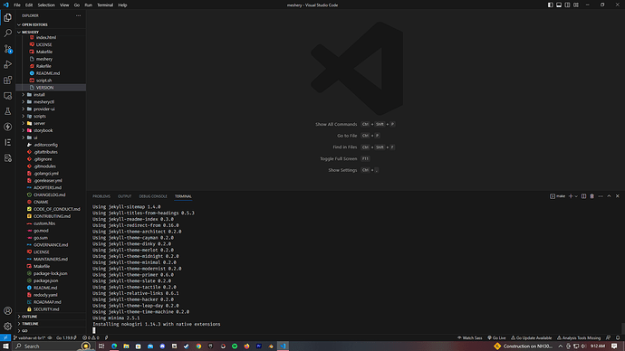
Task: Kill terminal with the trash icon
Action: [591, 196]
